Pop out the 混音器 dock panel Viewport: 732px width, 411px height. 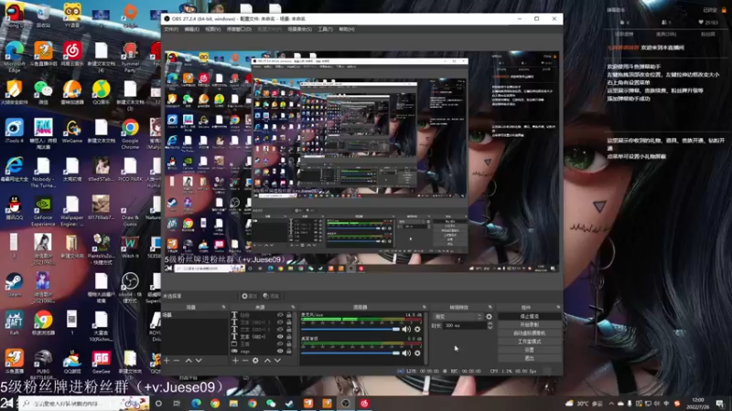[x=425, y=307]
